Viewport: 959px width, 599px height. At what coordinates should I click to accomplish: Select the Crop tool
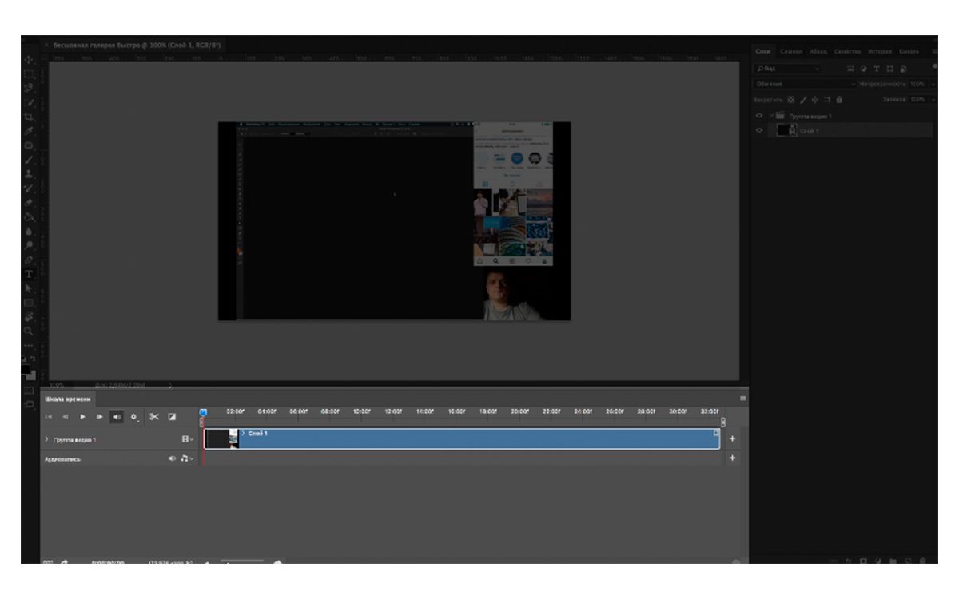click(30, 117)
